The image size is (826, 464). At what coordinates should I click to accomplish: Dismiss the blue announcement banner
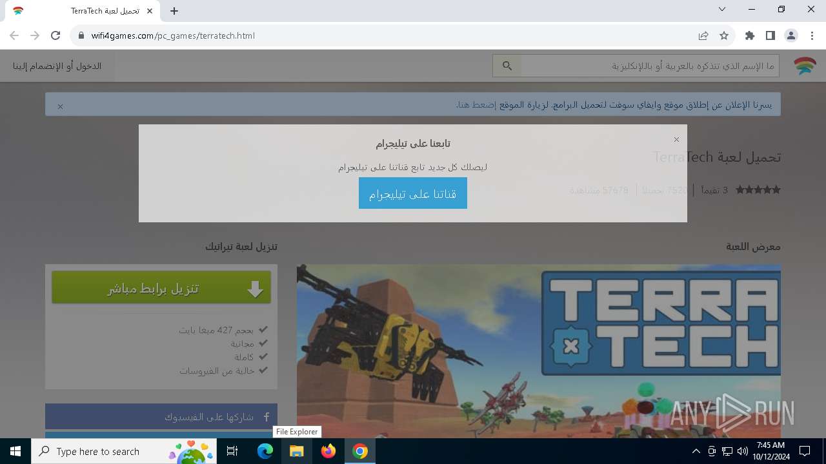tap(60, 106)
